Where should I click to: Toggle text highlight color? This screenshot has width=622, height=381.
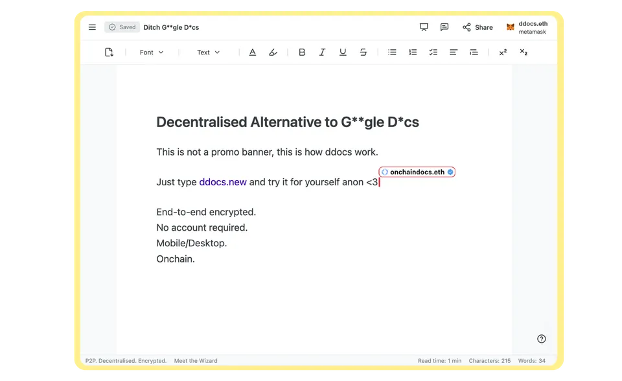tap(273, 52)
